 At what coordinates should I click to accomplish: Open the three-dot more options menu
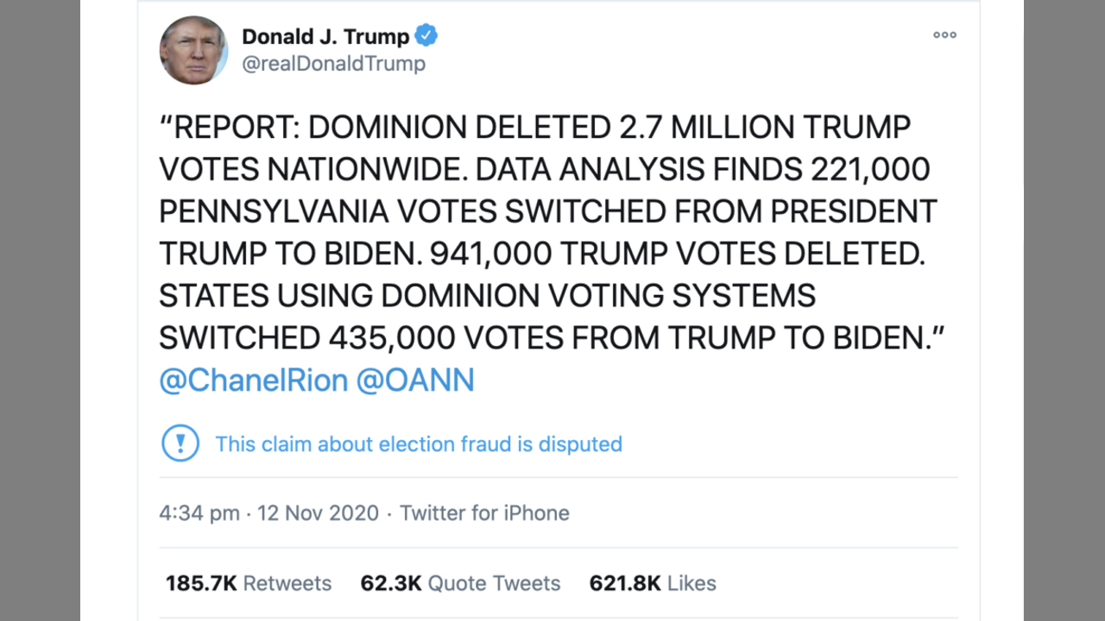coord(944,35)
